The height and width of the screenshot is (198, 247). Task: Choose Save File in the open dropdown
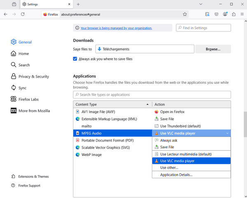pos(191,147)
